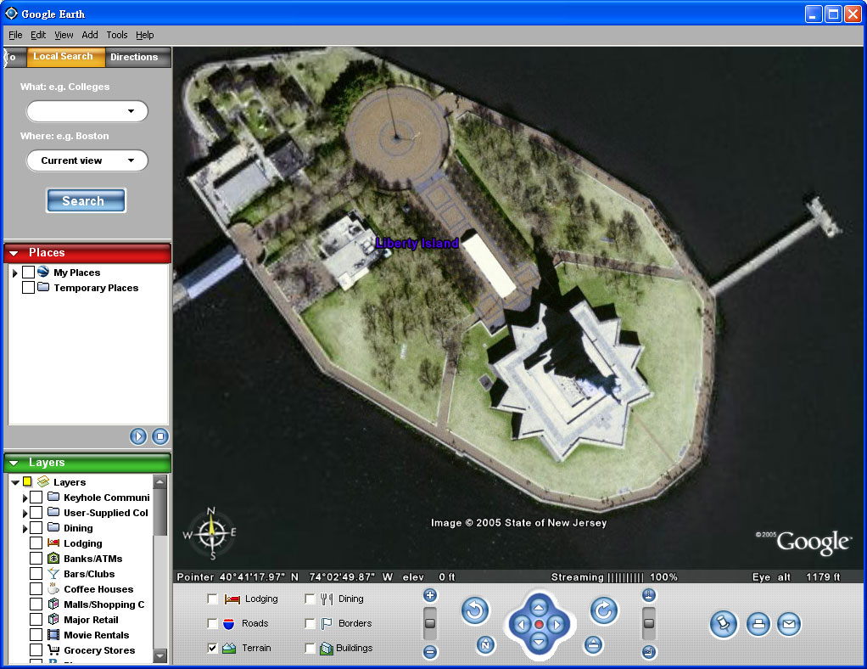Click the compass rose on the map
Viewport: 867px width, 669px height.
[x=210, y=533]
